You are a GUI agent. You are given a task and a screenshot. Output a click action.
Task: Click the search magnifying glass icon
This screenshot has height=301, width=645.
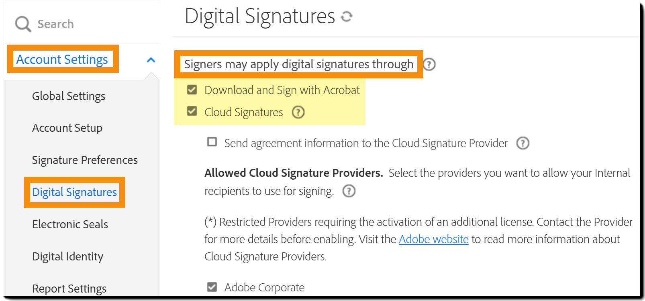click(22, 23)
